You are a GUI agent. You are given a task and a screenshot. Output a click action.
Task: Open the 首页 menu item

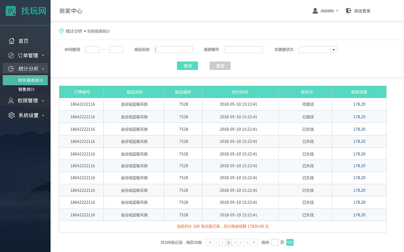[23, 41]
